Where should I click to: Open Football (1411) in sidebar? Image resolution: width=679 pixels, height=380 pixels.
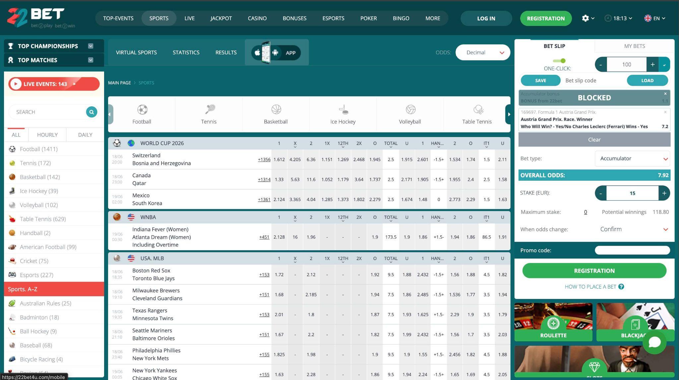point(54,149)
